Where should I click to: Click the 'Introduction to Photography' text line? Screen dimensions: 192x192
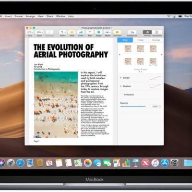47,69
